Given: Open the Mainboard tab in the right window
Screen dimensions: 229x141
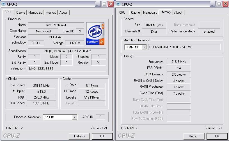Looking at the screenshot, I should [x=150, y=13].
